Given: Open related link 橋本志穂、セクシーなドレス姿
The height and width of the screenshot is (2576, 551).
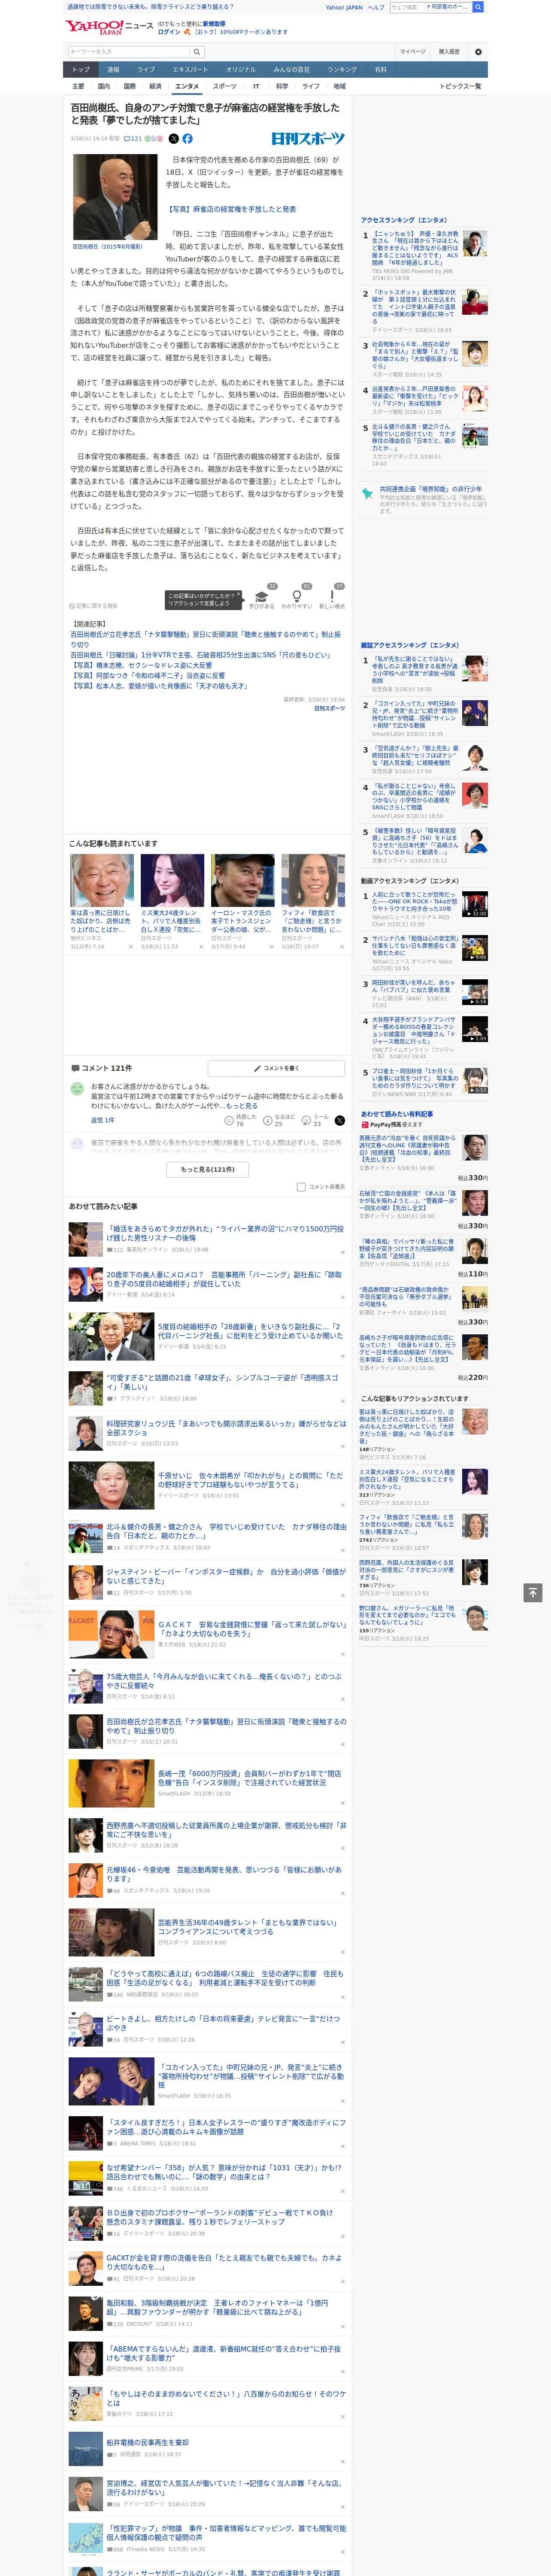Looking at the screenshot, I should coord(141,665).
